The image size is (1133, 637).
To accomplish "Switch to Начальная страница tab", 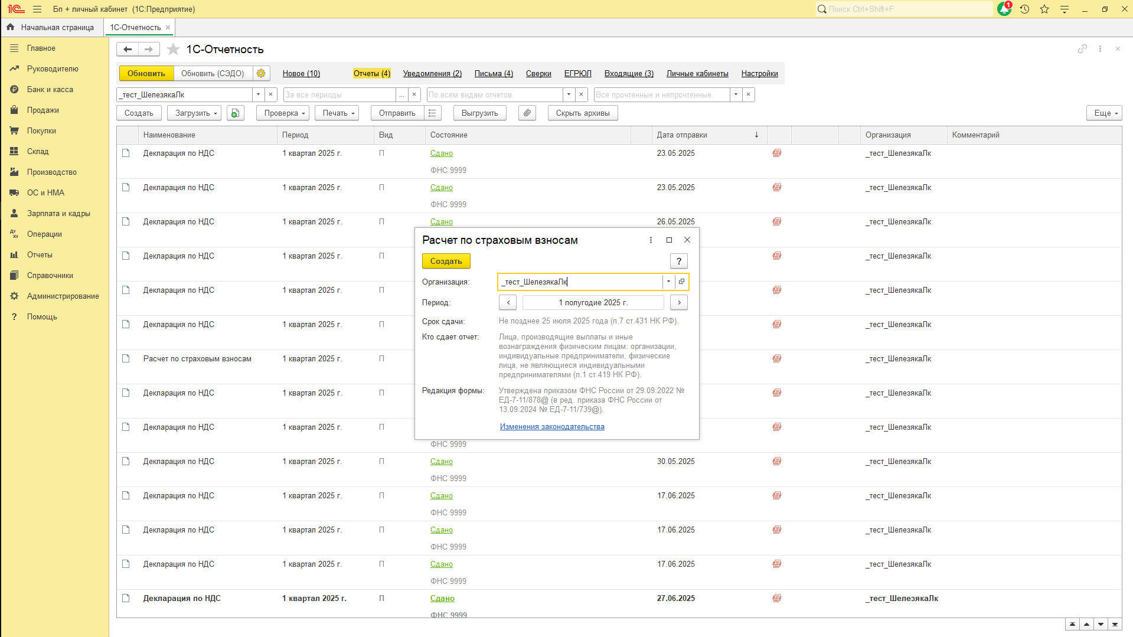I will click(51, 27).
